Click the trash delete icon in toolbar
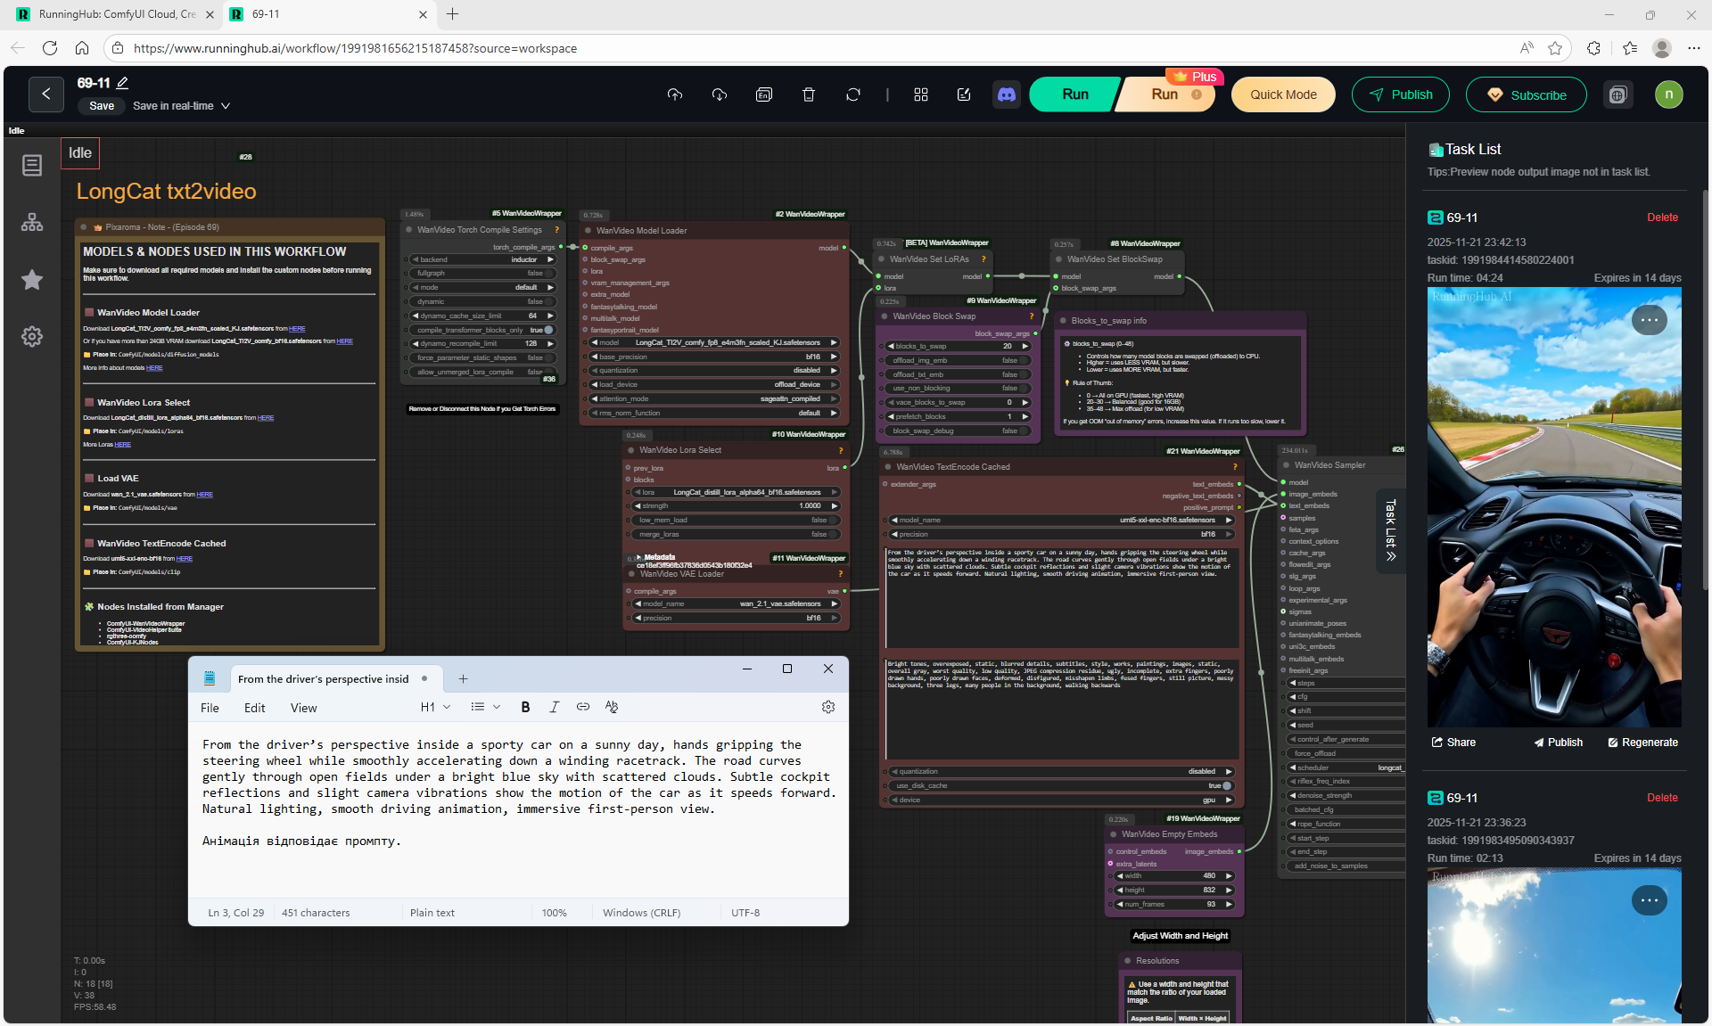This screenshot has width=1712, height=1026. coord(808,94)
